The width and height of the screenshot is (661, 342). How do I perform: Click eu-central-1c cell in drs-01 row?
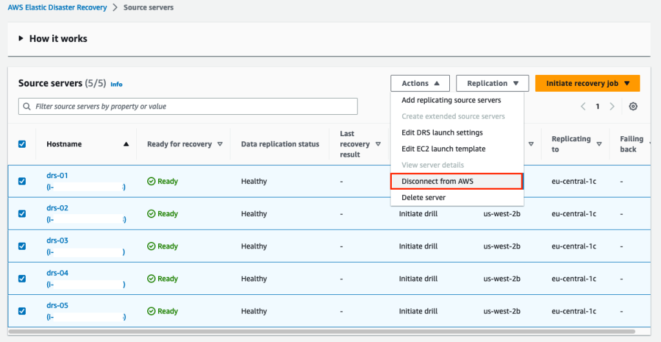pyautogui.click(x=574, y=181)
